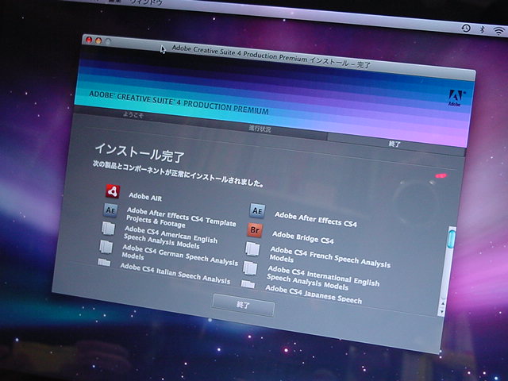This screenshot has height=381, width=508.
Task: Click the インストール完了 heading
Action: [140, 153]
